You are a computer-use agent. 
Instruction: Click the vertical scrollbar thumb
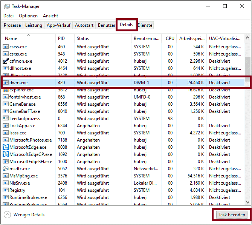[247, 69]
